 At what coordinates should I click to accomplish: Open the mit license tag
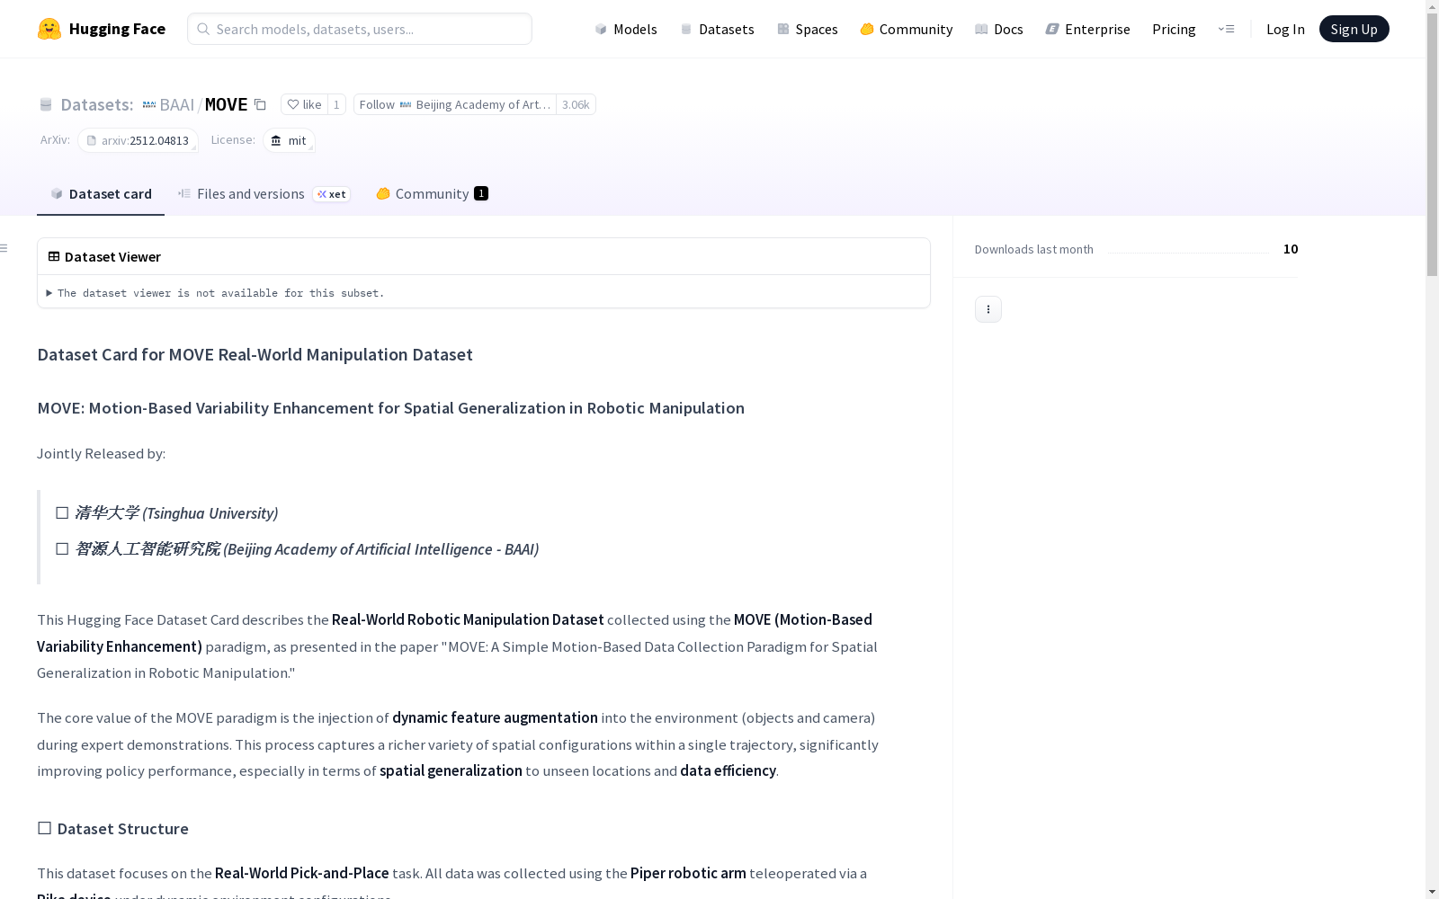point(290,140)
